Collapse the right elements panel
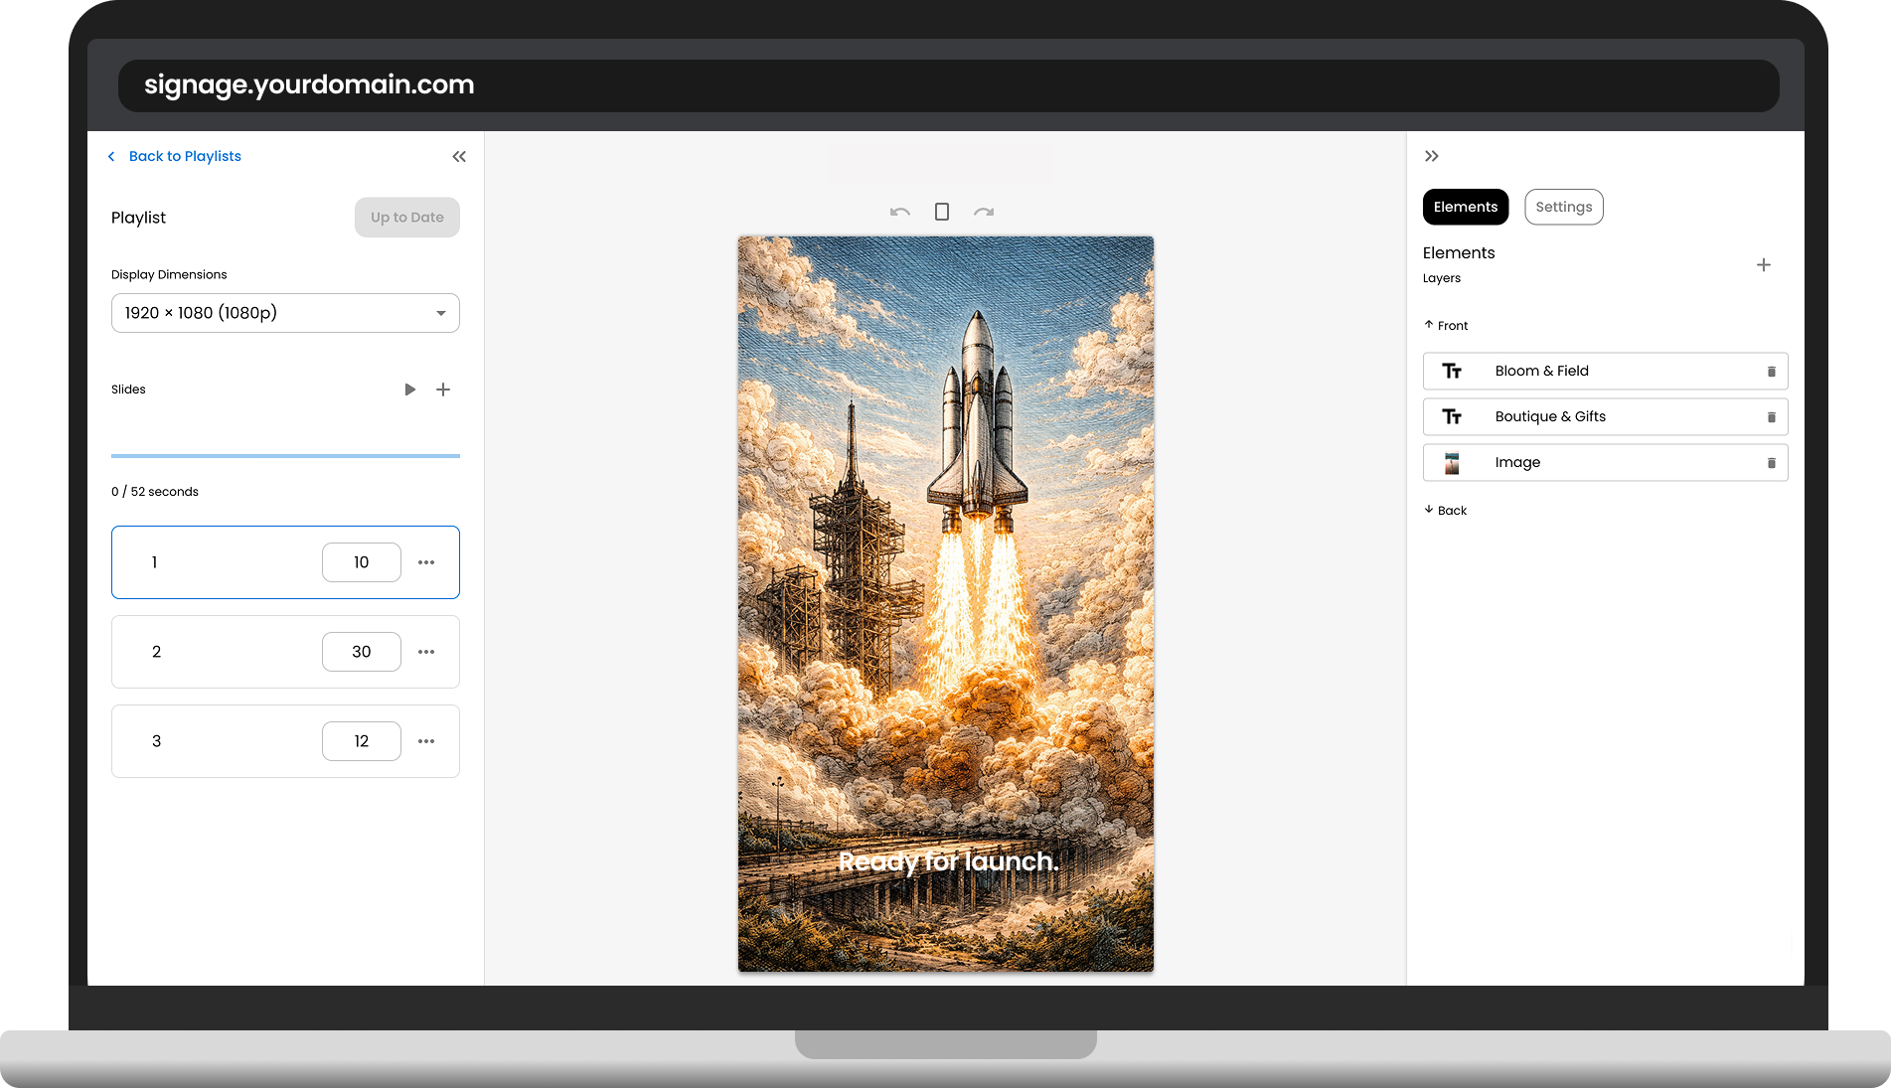 coord(1432,156)
